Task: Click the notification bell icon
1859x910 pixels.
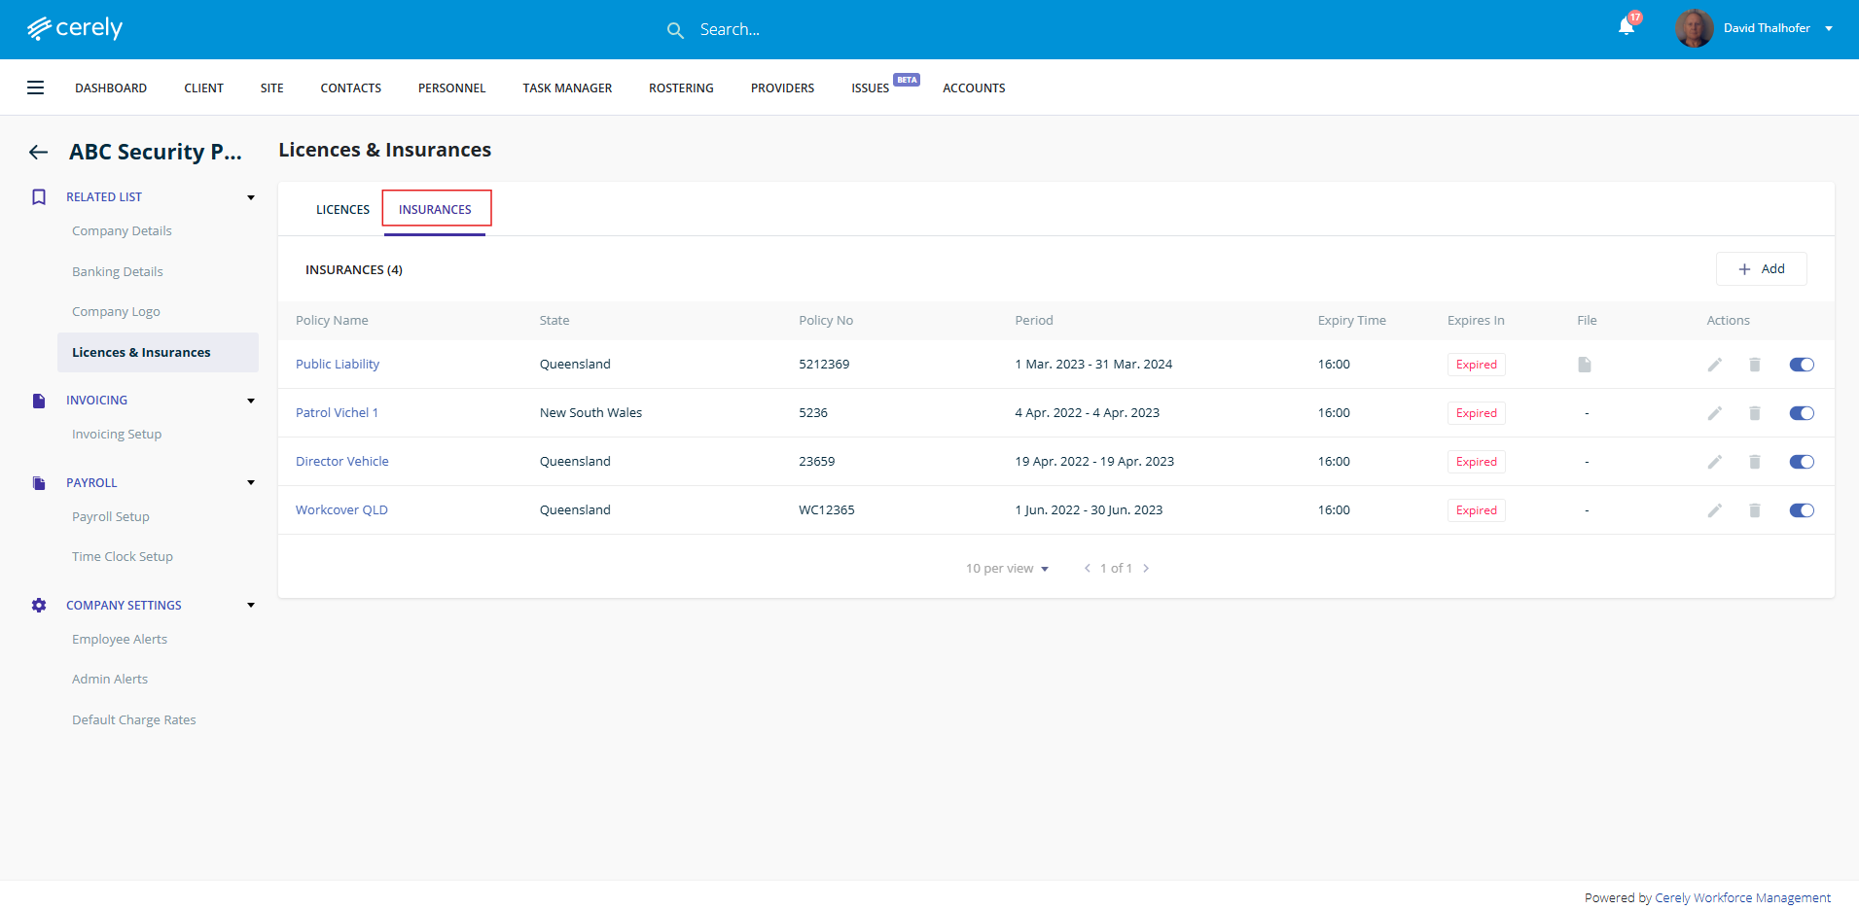Action: [x=1626, y=27]
